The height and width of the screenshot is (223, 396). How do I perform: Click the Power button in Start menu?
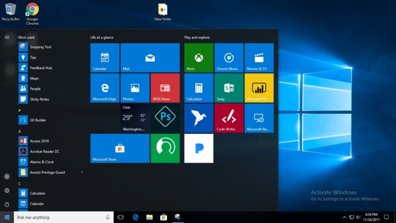click(7, 204)
